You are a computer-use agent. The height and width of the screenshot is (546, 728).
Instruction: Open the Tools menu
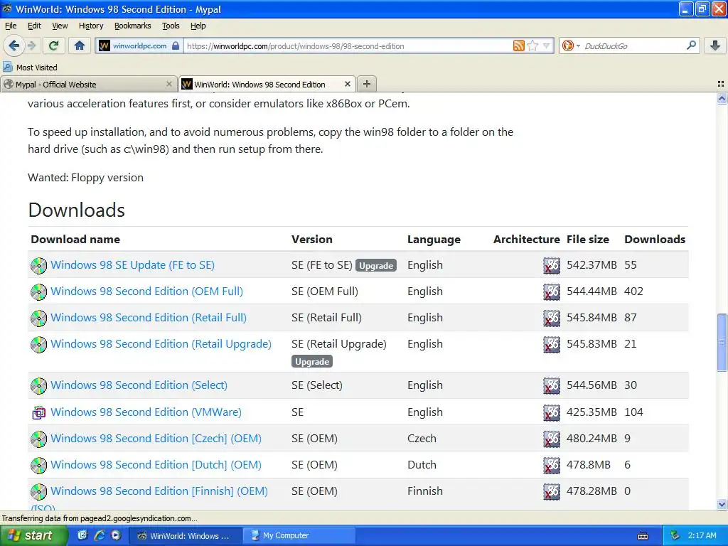pos(171,26)
